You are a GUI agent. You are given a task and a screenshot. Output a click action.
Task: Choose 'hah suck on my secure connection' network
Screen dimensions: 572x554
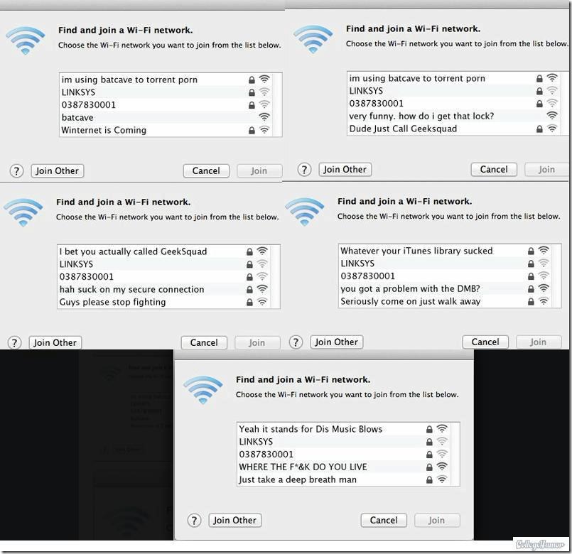(164, 289)
